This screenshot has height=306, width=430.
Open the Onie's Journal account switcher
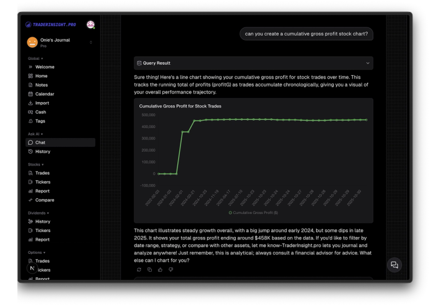tap(60, 42)
